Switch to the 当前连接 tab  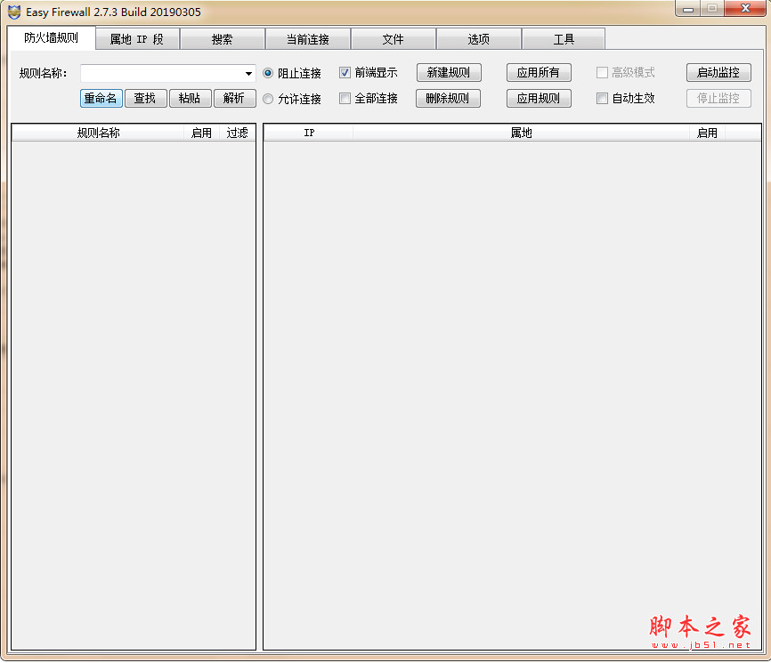[308, 39]
